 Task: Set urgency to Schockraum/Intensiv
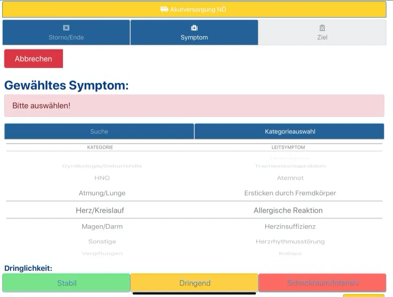[x=322, y=283]
